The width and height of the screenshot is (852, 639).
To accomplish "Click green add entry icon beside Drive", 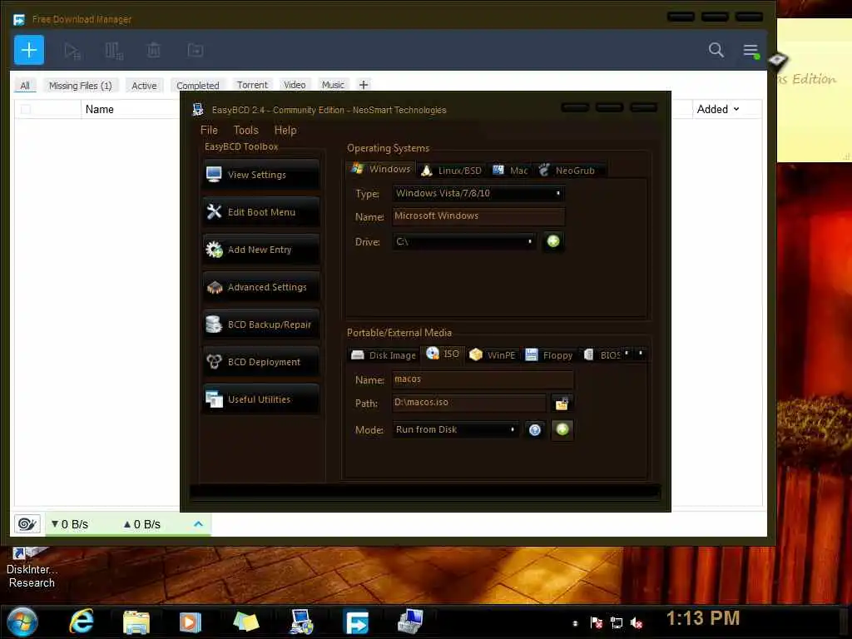I will pos(553,241).
